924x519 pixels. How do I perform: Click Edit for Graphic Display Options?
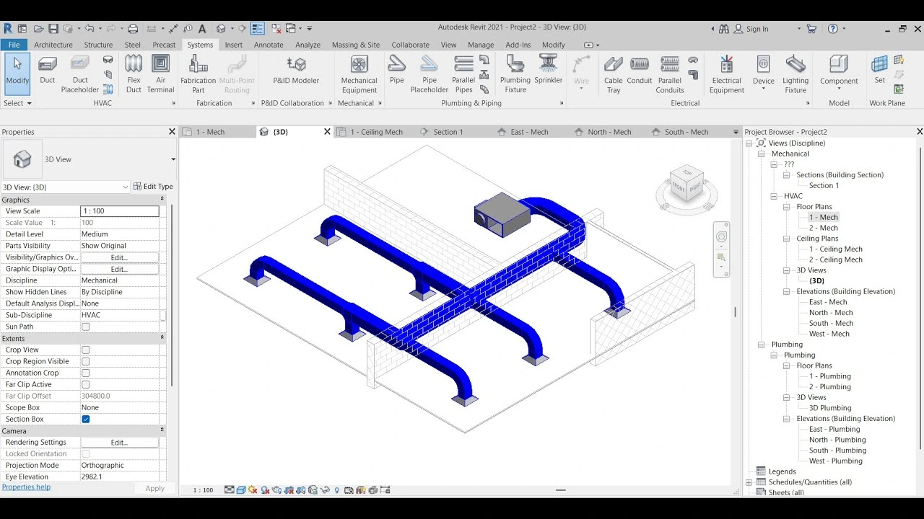119,269
